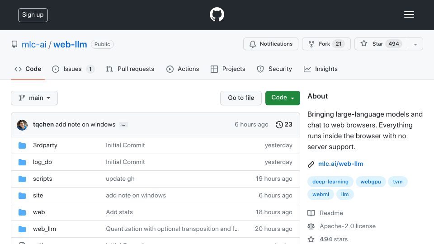Click the GitHub Octocat logo
The height and width of the screenshot is (244, 434).
click(x=217, y=14)
